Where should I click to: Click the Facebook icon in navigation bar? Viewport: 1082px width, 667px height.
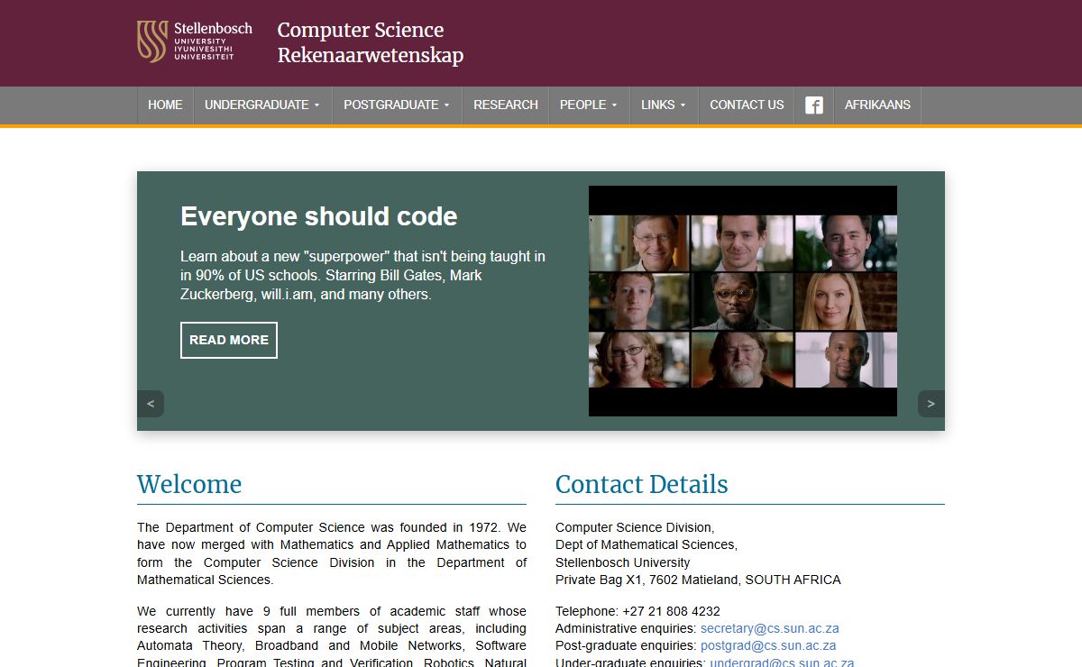click(x=813, y=105)
